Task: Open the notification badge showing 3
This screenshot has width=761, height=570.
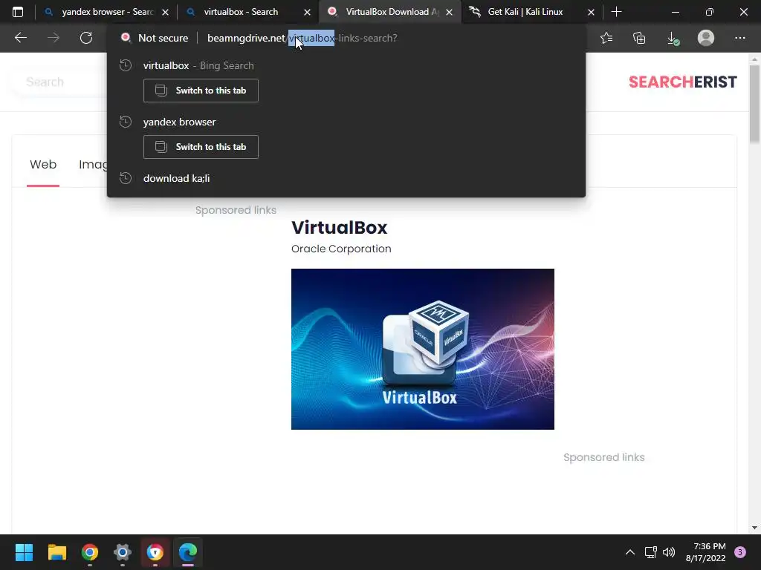Action: 740,552
